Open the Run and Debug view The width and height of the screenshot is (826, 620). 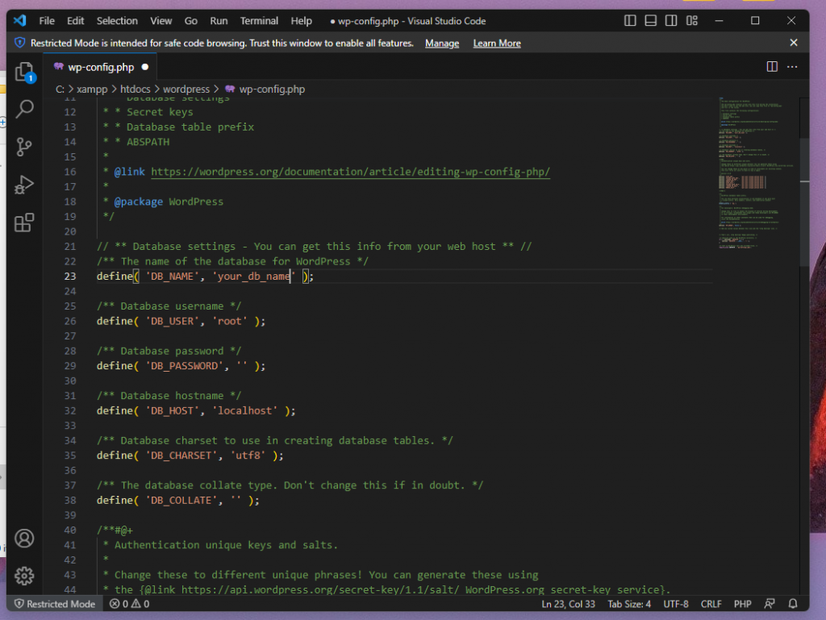24,185
